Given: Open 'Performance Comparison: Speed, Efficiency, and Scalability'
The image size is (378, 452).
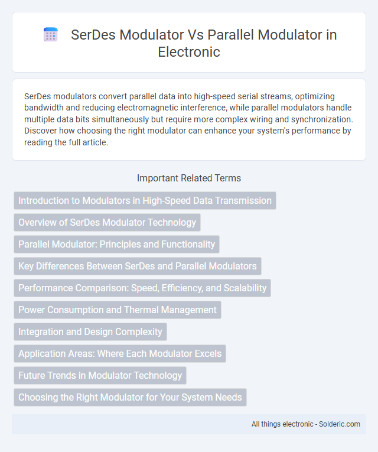Looking at the screenshot, I should coord(142,288).
